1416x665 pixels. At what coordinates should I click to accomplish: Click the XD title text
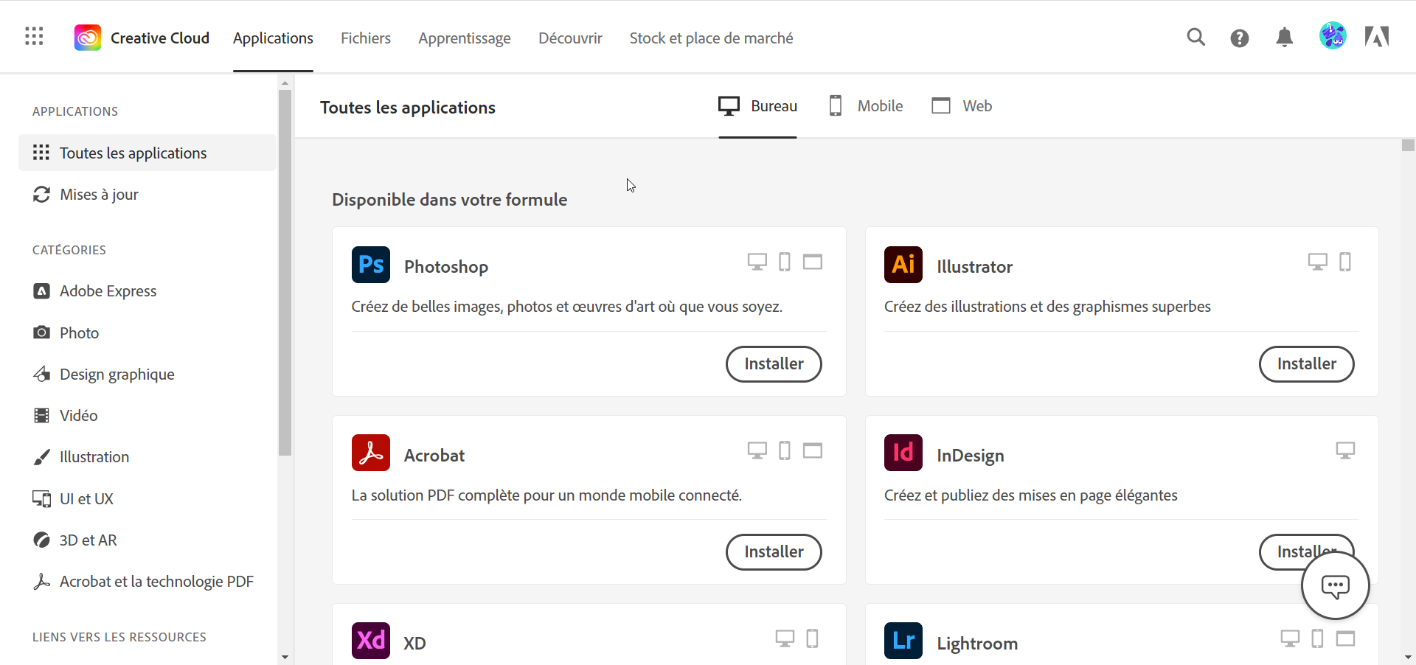414,644
